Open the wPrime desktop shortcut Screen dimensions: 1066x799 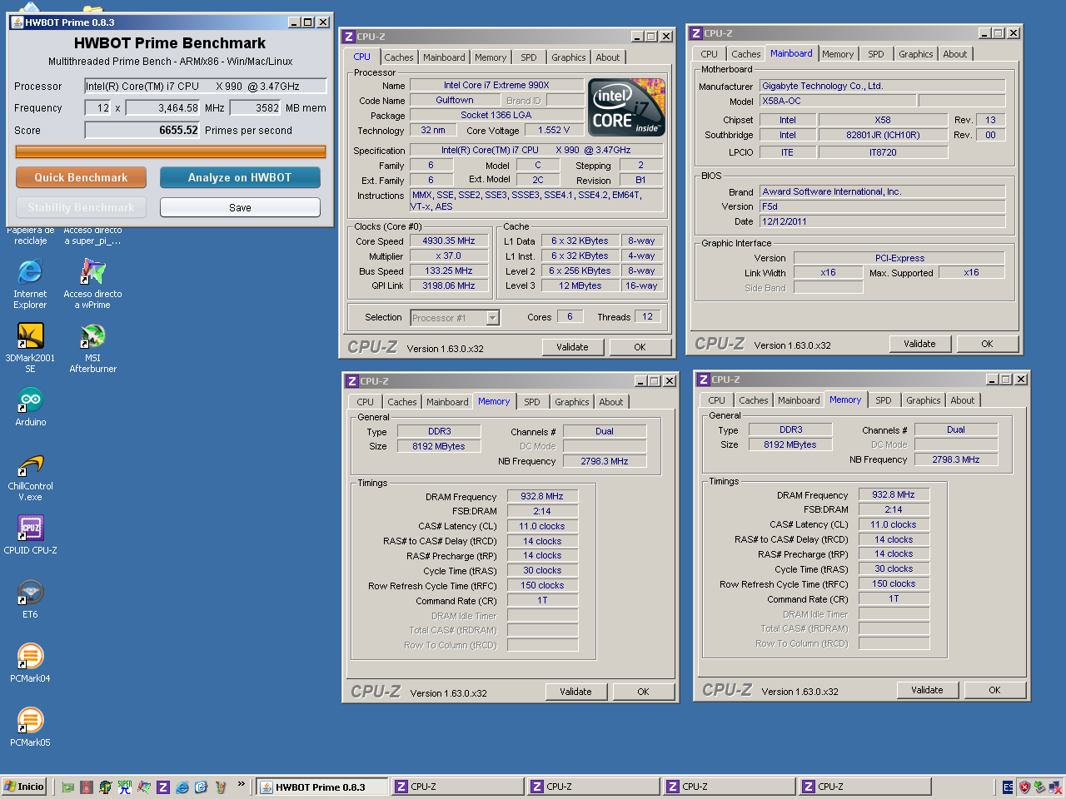(x=92, y=284)
